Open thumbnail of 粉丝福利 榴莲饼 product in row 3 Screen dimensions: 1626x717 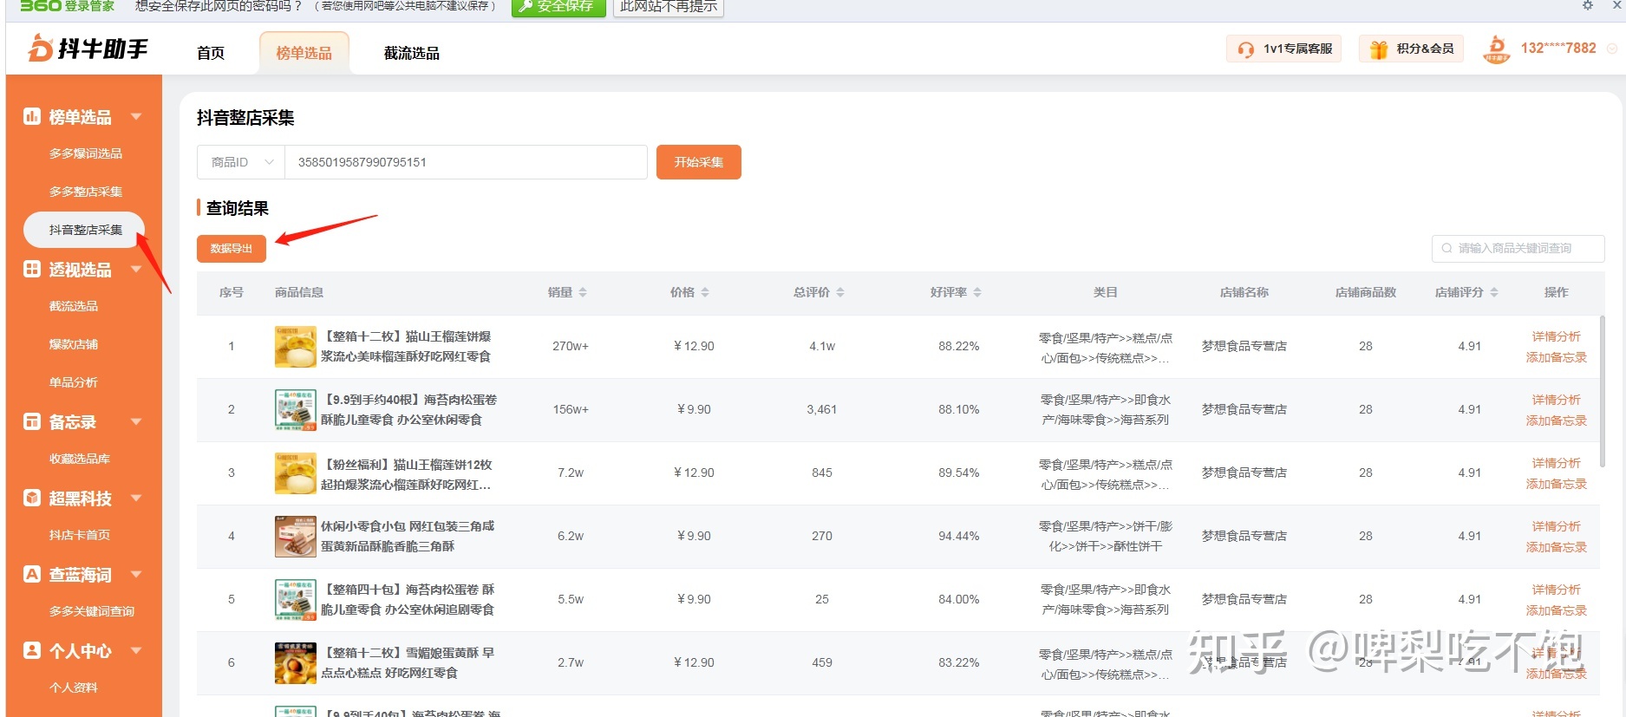[296, 473]
